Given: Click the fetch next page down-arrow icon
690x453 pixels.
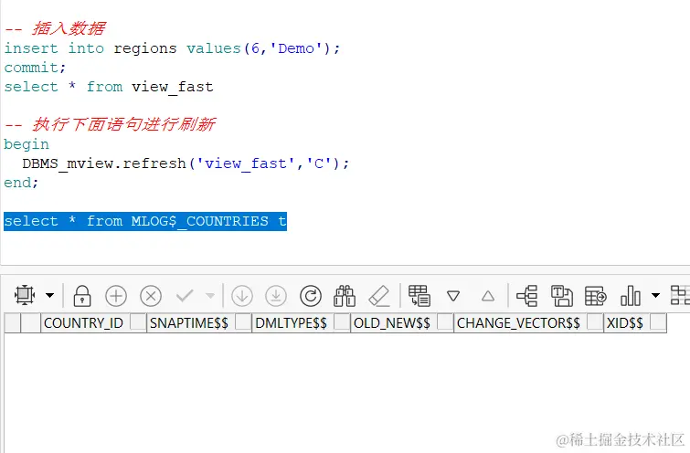Looking at the screenshot, I should click(x=242, y=296).
